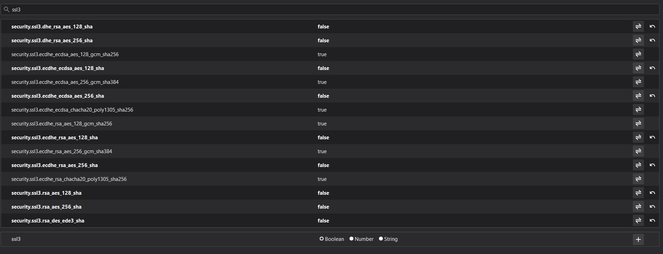Toggle security.ssl3.rsa_des_ede3_sha value
Screen dimensions: 663x254
pyautogui.click(x=638, y=220)
